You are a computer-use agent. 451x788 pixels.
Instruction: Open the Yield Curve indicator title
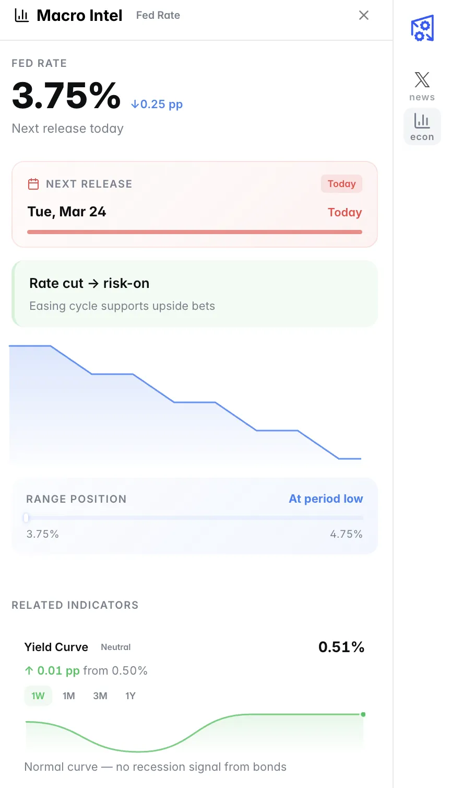56,647
